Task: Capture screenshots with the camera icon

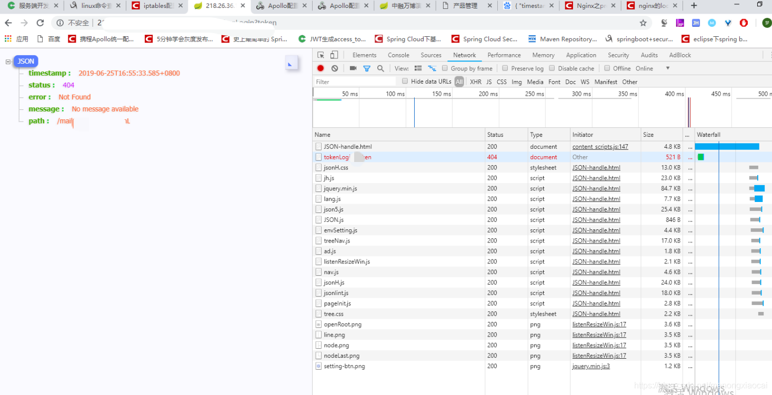Action: (x=353, y=68)
